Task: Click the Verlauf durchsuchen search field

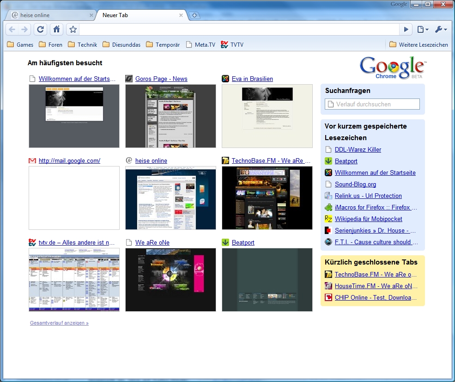Action: (372, 105)
